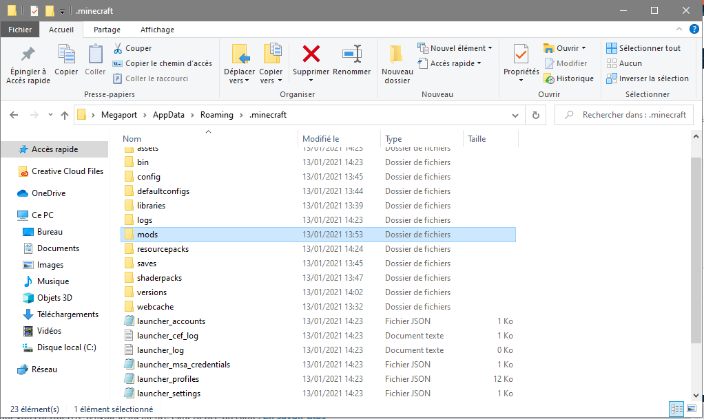The image size is (704, 419).
Task: Go up one level with up arrow
Action: tap(65, 115)
